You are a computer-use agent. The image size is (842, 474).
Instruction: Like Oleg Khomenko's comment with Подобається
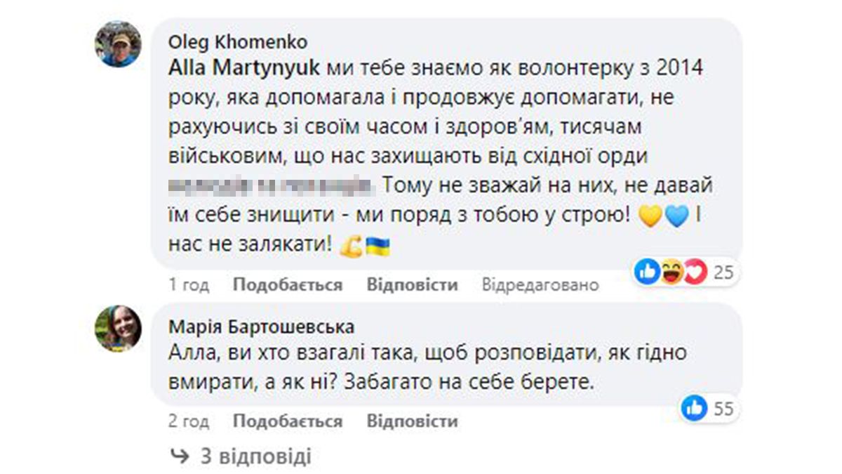pos(288,285)
